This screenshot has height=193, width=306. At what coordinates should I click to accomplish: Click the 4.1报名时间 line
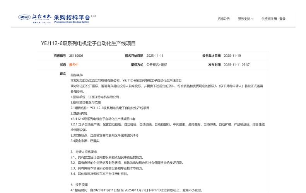tap(137, 190)
